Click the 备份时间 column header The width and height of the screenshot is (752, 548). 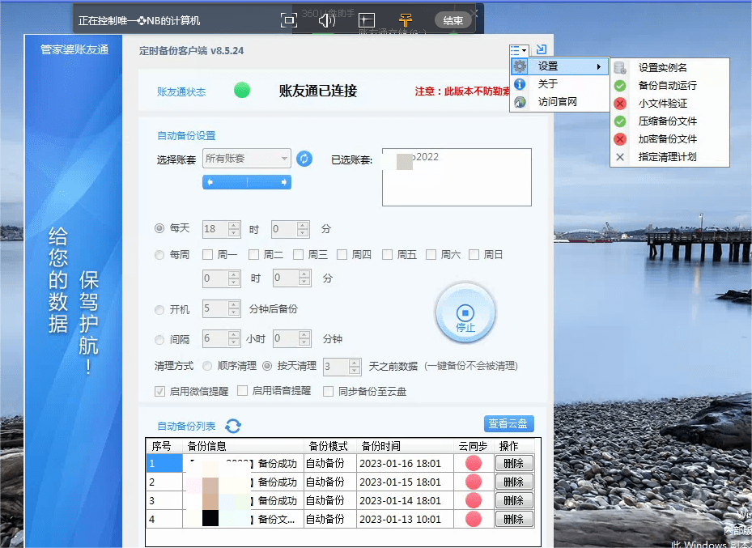point(406,446)
